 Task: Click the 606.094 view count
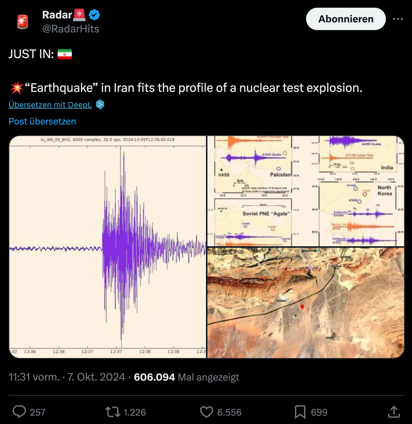154,377
